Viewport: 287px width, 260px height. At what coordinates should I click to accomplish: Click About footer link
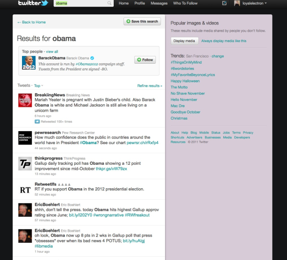pyautogui.click(x=175, y=133)
